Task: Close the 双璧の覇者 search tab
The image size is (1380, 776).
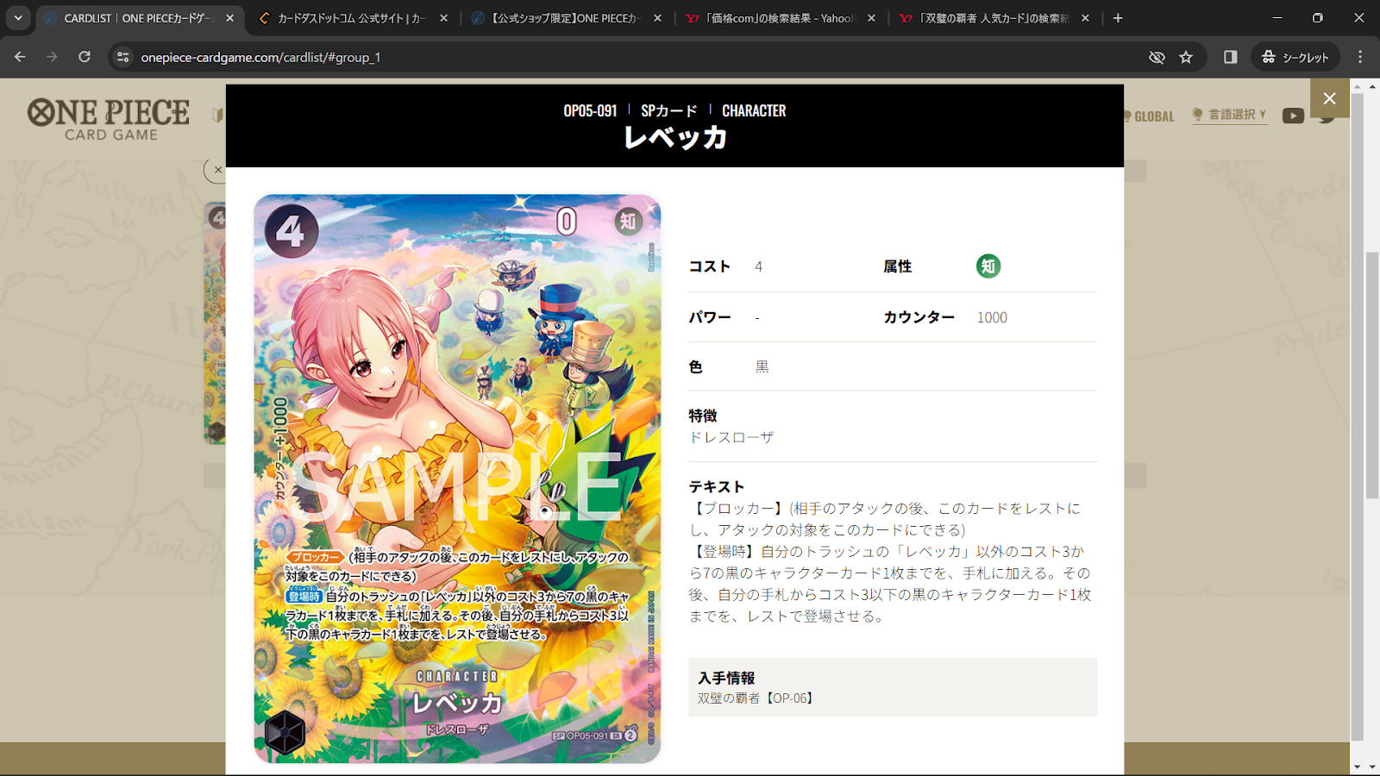Action: pos(1085,18)
